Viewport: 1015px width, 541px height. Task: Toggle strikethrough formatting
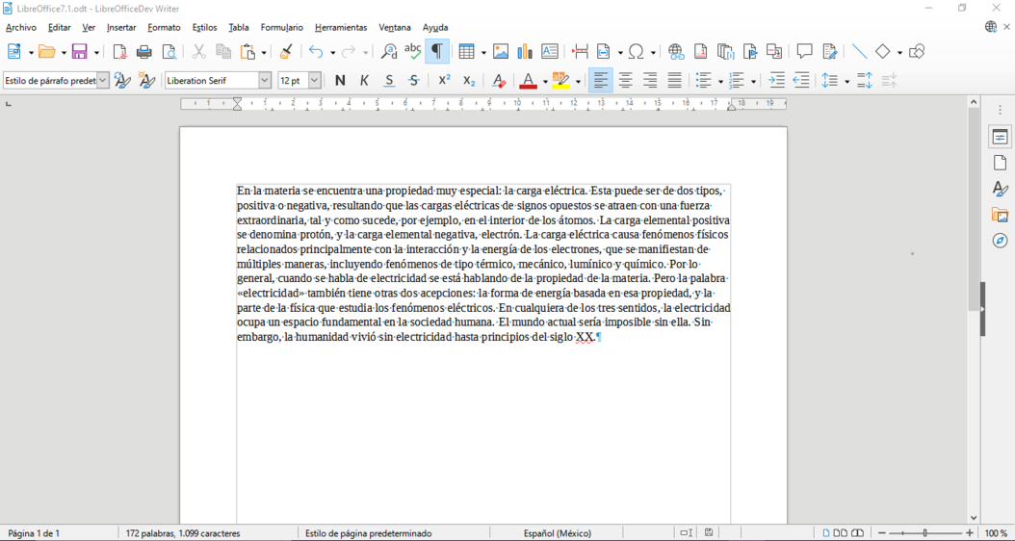point(414,81)
